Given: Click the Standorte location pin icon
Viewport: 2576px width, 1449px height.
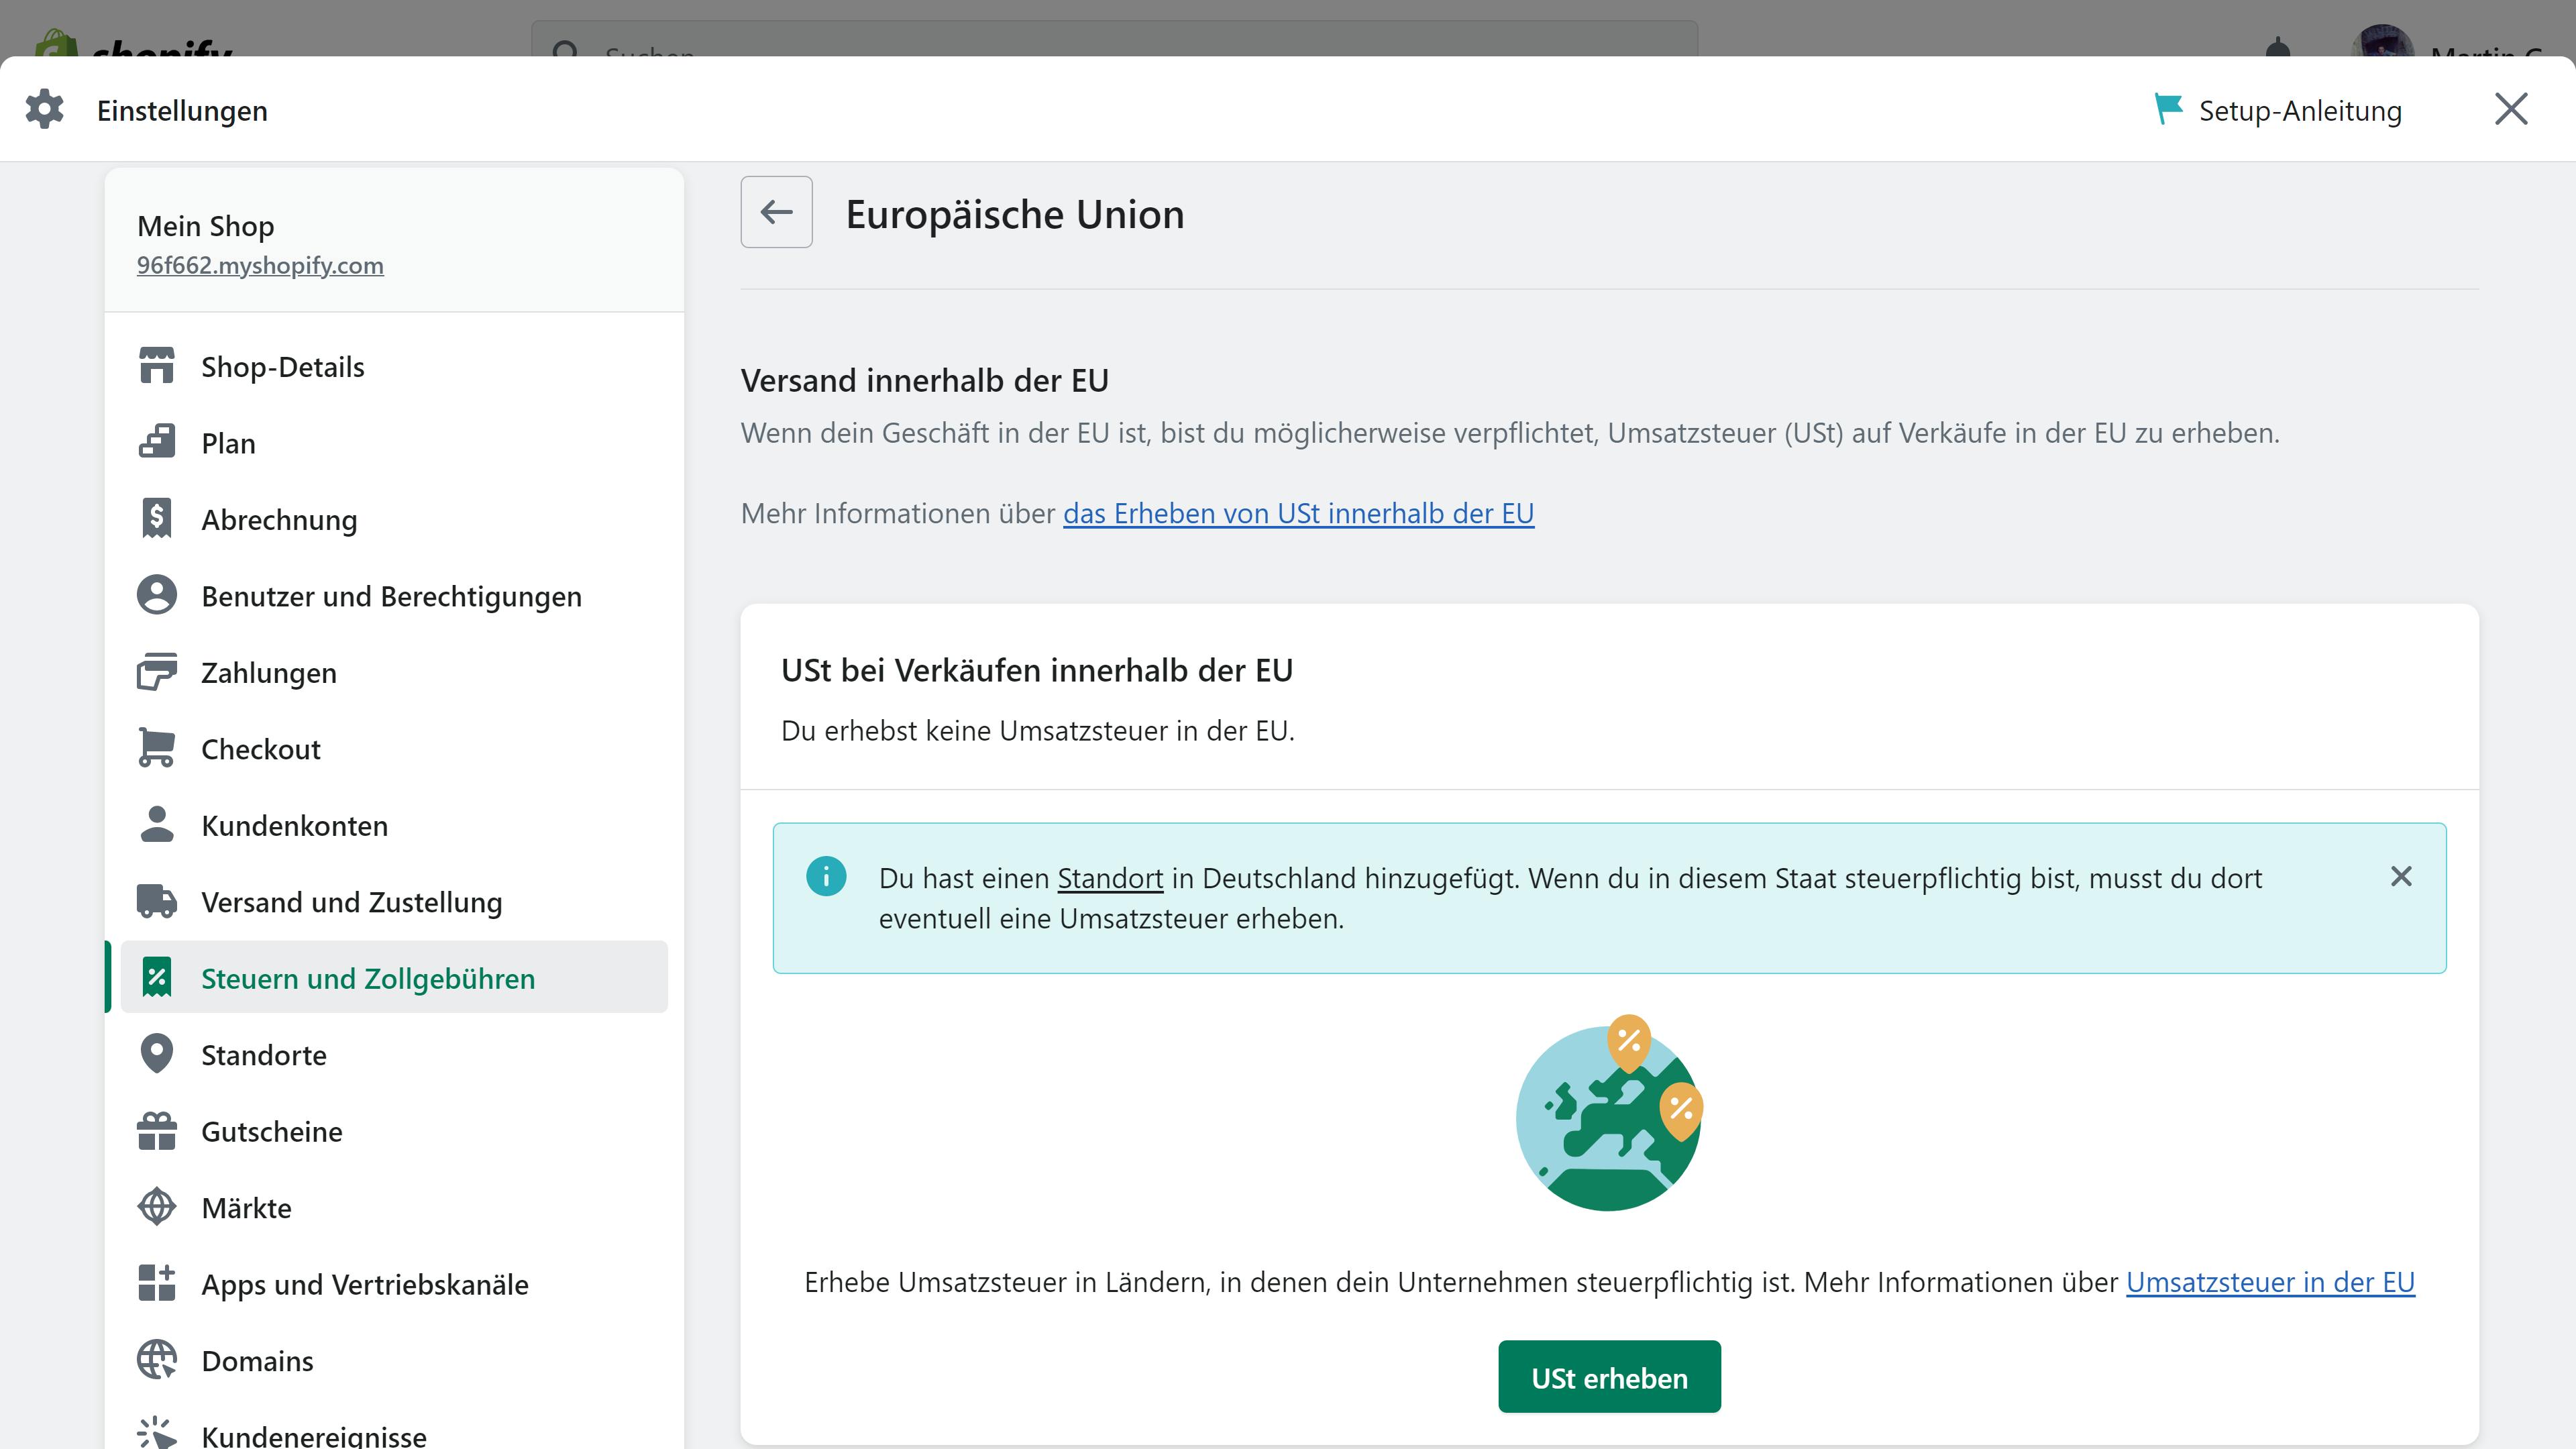Looking at the screenshot, I should pos(157,1054).
